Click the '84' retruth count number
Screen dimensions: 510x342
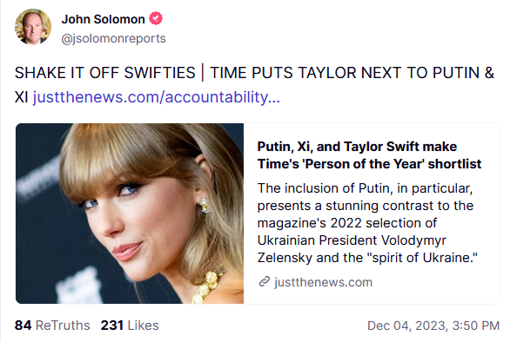[23, 326]
